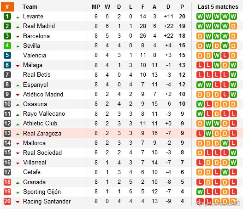243x209 pixels.
Task: Open the Atlético Madrid team link
Action: click(43, 94)
